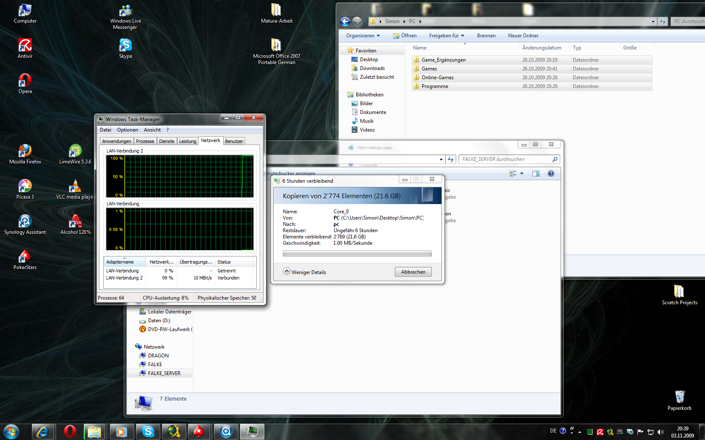
Task: Open the Optionen menu in Task-Manager
Action: point(127,130)
